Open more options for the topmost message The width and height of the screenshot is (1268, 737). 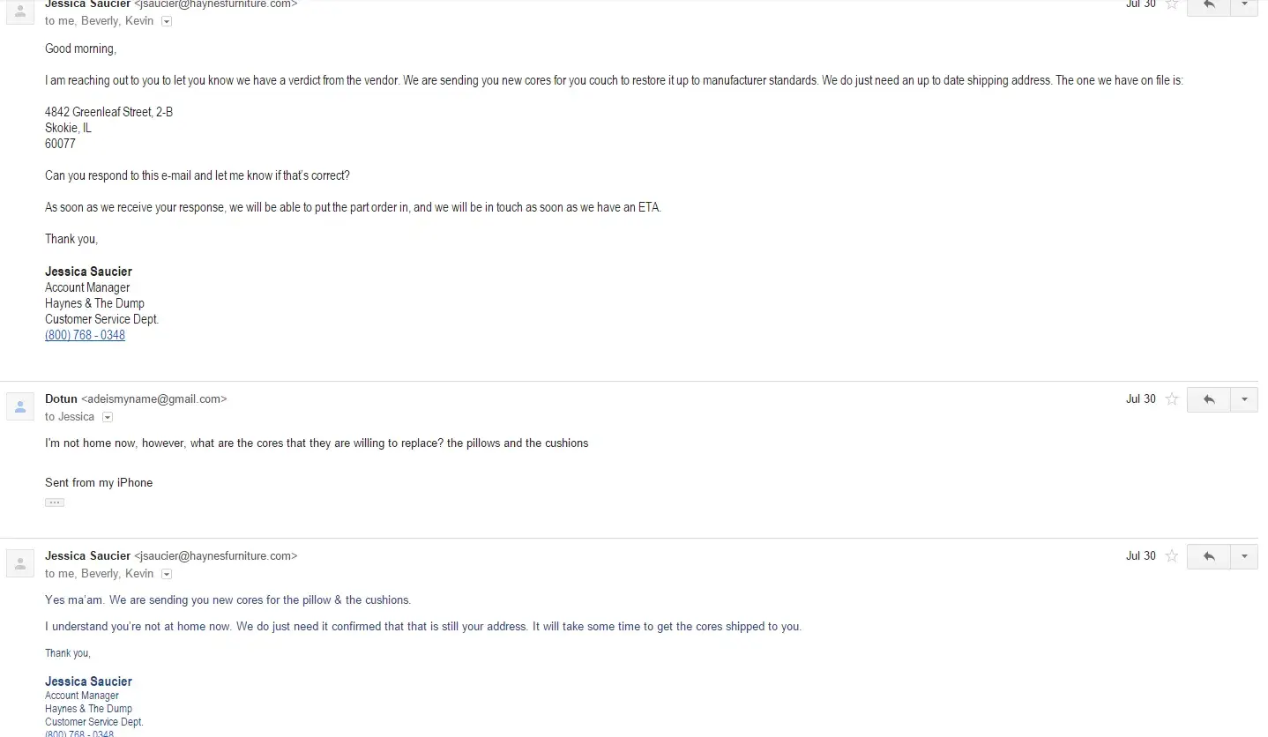(1244, 5)
